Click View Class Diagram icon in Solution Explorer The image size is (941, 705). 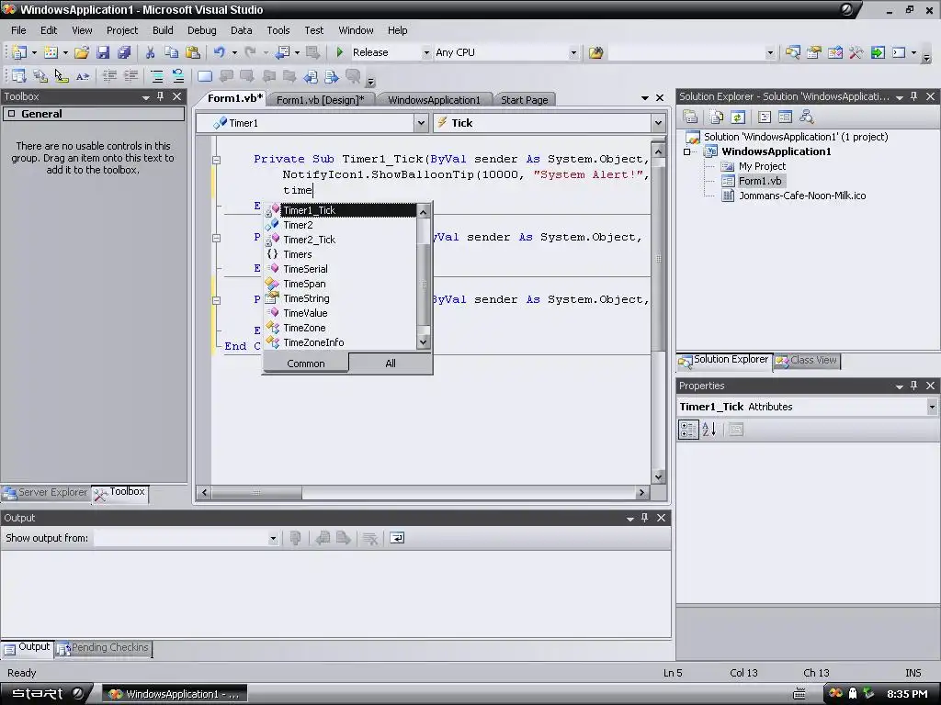[806, 117]
